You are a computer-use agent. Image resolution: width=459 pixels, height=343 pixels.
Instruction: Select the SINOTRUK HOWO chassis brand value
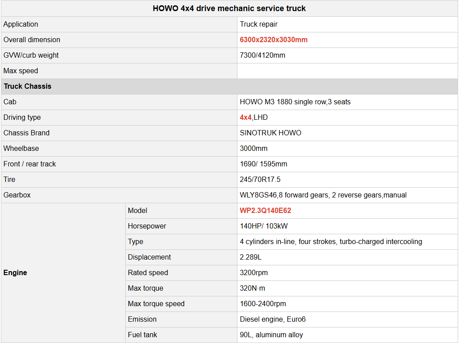tap(270, 133)
